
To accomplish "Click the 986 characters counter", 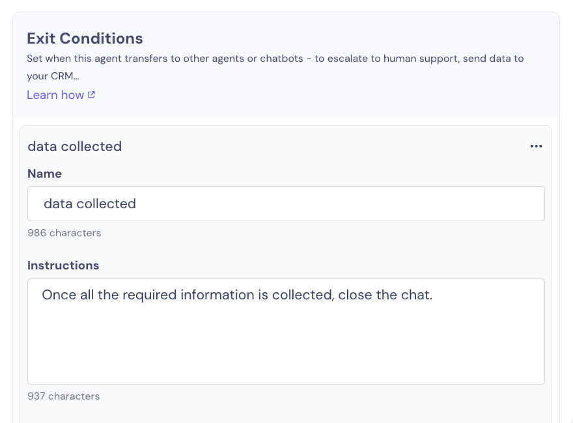I will (64, 233).
